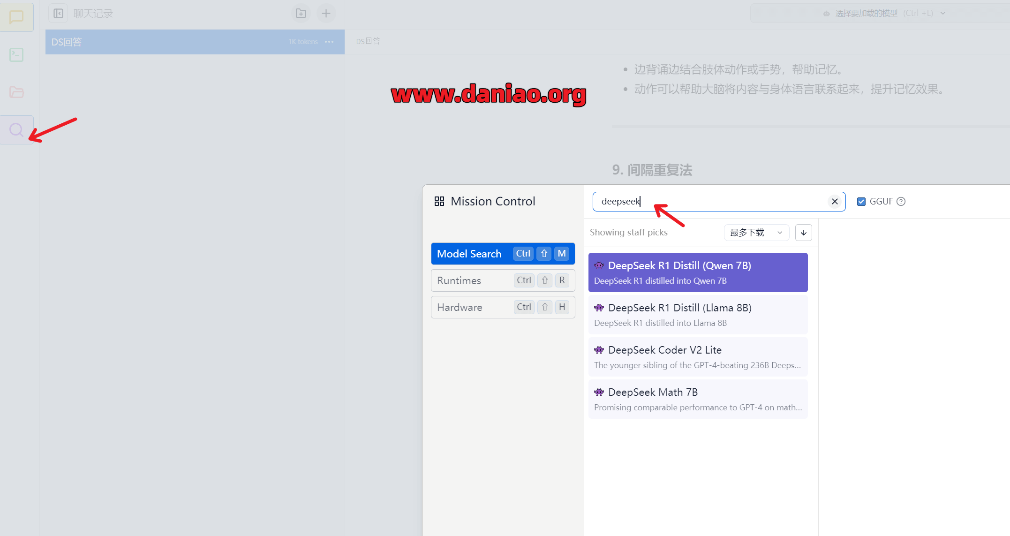Select DeepSeek Coder V2 Lite result
The image size is (1010, 536).
[698, 357]
